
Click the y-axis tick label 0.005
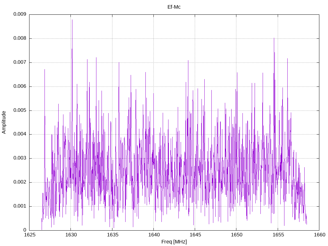point(20,110)
